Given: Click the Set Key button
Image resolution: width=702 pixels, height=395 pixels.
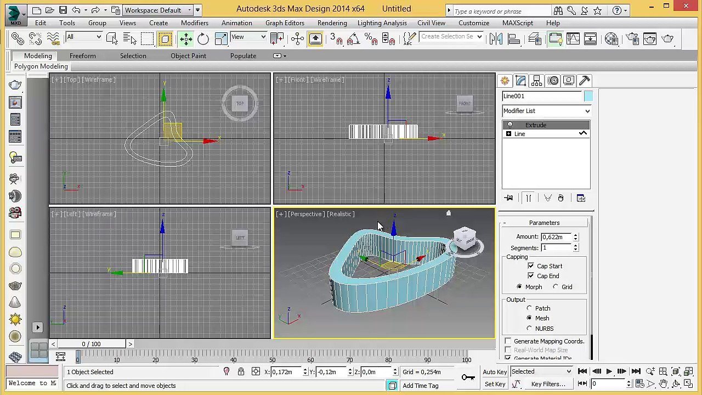Looking at the screenshot, I should point(495,385).
